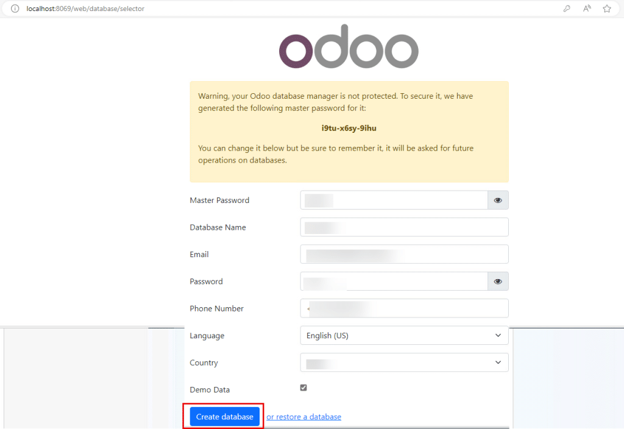Screen dimensions: 624x429
Task: Open the Country dropdown
Action: tap(404, 362)
